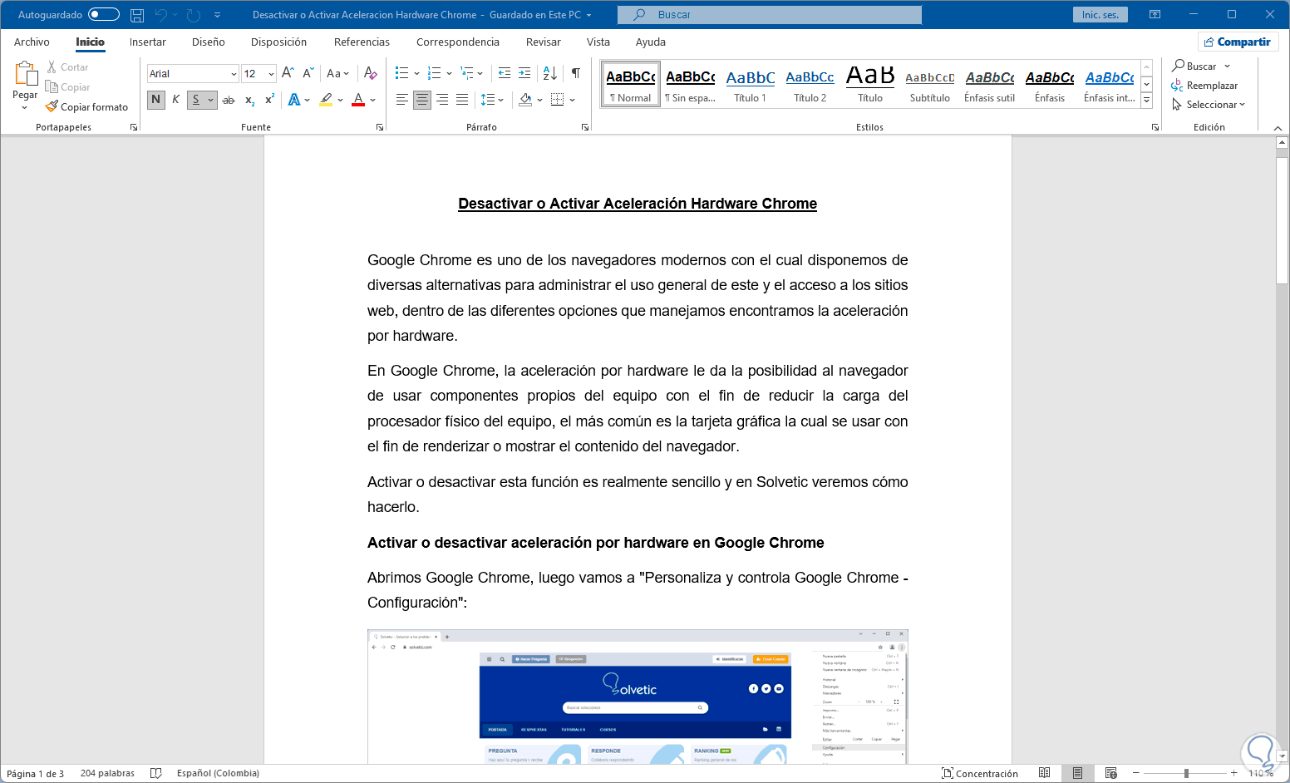Screen dimensions: 1290x783
Task: Cut selection with Cortar
Action: click(66, 67)
